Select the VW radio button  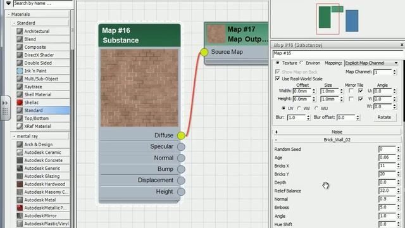pyautogui.click(x=299, y=108)
